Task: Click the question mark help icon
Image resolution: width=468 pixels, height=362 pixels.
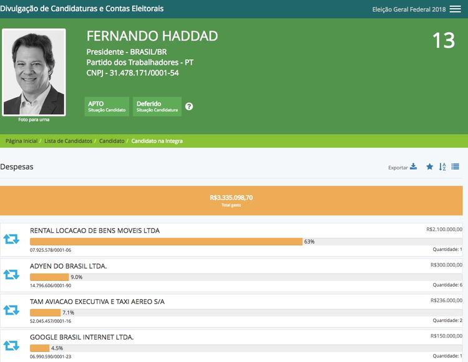Action: point(189,107)
